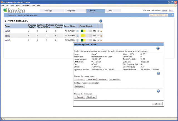Viewport: 178px width, 121px height.
Task: Click the alpha3 server link
Action: pyautogui.click(x=8, y=36)
